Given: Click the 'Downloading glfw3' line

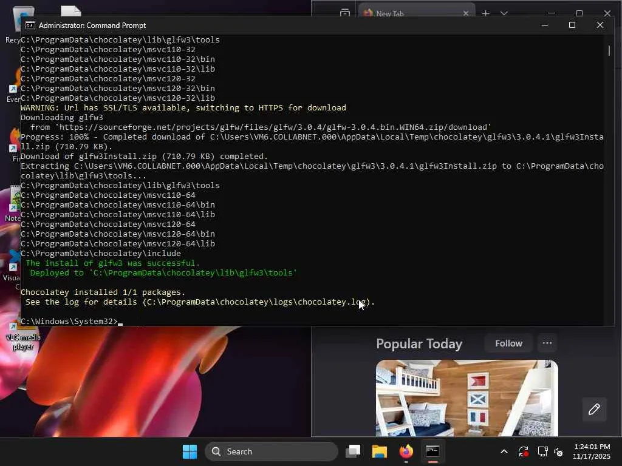Looking at the screenshot, I should [62, 117].
